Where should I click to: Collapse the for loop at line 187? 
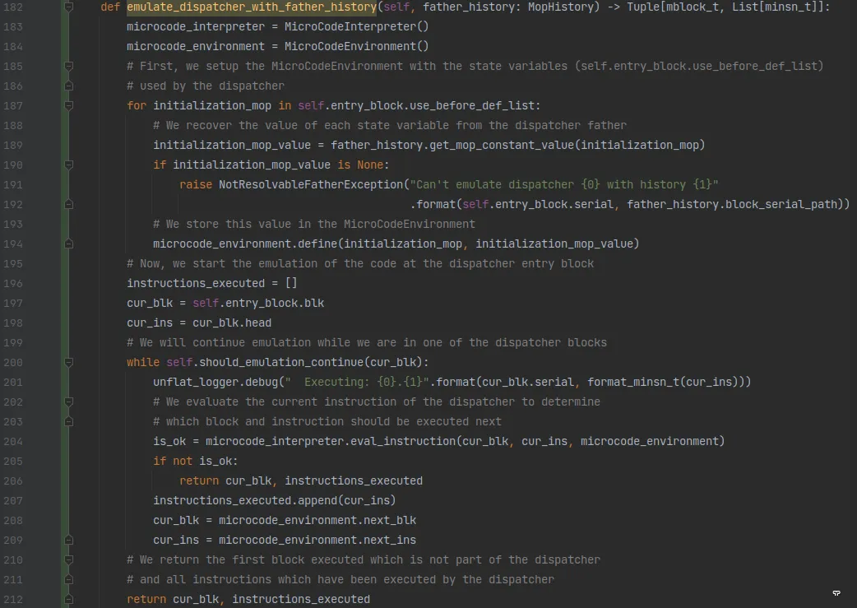69,105
